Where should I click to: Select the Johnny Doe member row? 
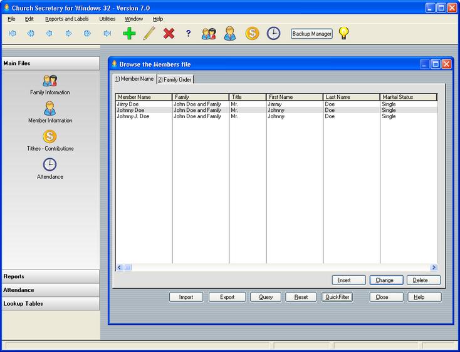tap(276, 110)
